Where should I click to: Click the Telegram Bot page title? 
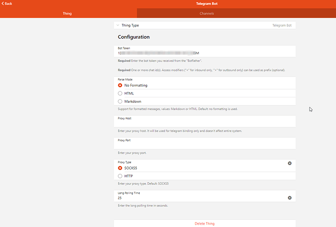point(206,3)
